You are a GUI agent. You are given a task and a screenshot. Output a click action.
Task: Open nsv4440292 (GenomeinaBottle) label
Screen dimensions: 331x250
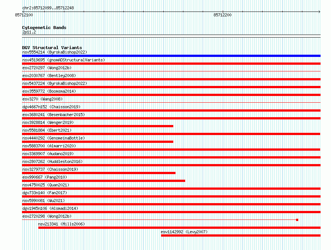(x=54, y=138)
